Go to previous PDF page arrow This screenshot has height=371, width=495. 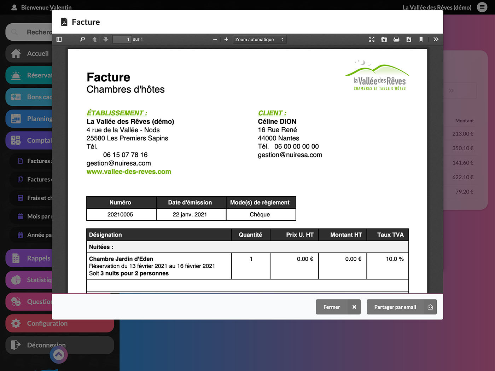[94, 39]
